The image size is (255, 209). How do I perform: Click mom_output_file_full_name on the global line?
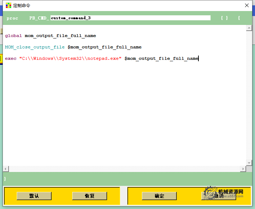tap(60, 36)
